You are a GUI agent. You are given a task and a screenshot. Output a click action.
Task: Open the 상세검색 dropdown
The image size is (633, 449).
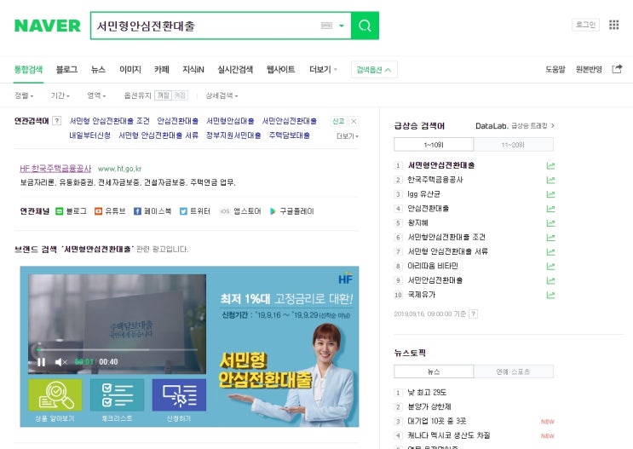pos(222,95)
